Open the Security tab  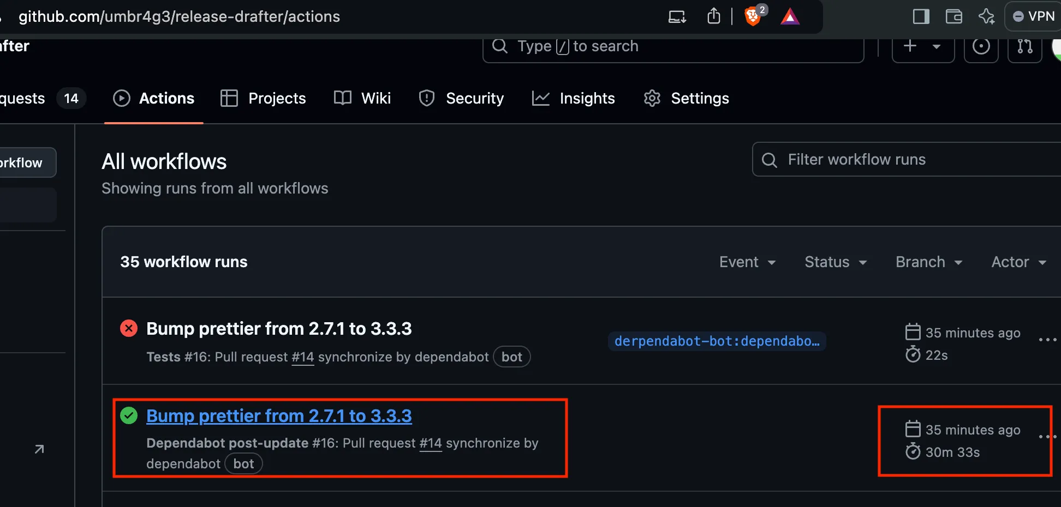coord(461,98)
